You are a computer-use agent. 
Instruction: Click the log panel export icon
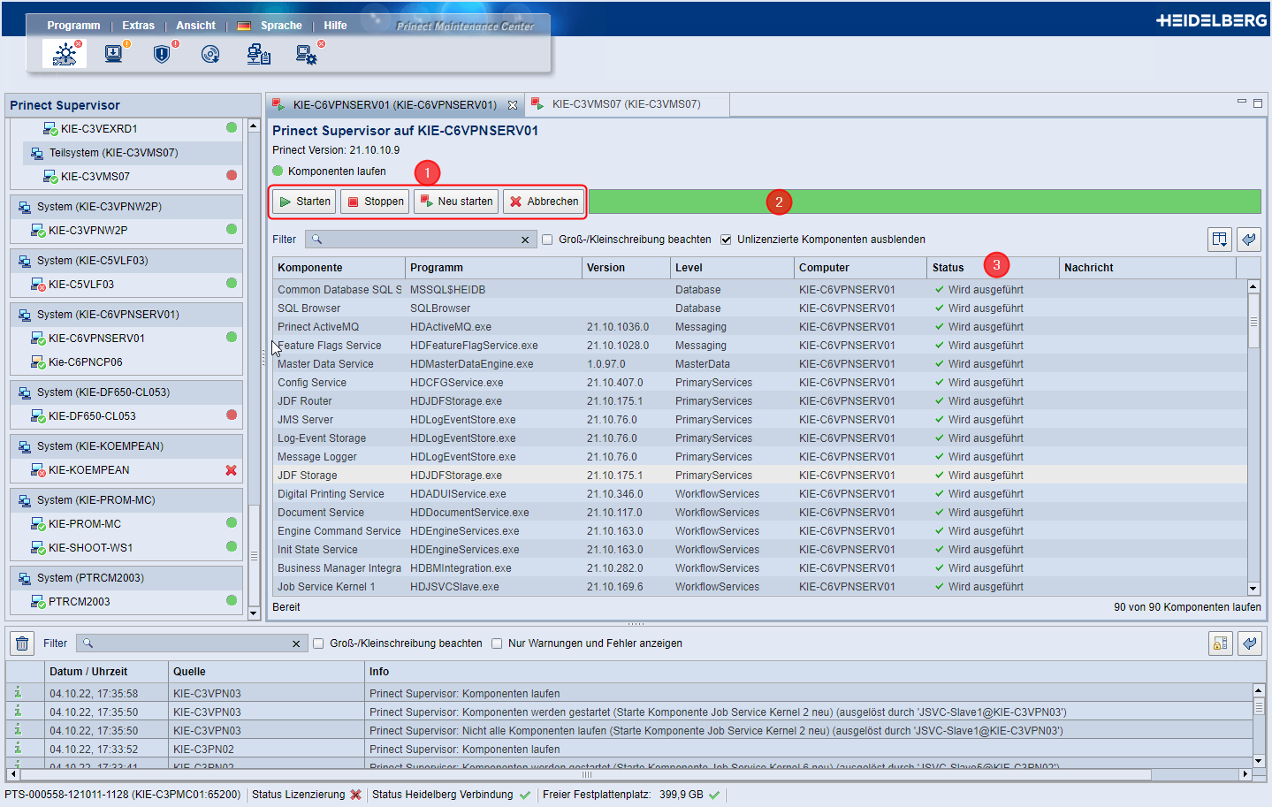click(x=1221, y=643)
